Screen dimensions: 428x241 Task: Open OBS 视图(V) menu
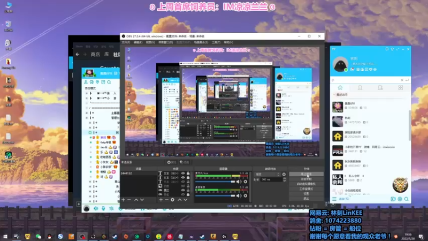[x=150, y=42]
